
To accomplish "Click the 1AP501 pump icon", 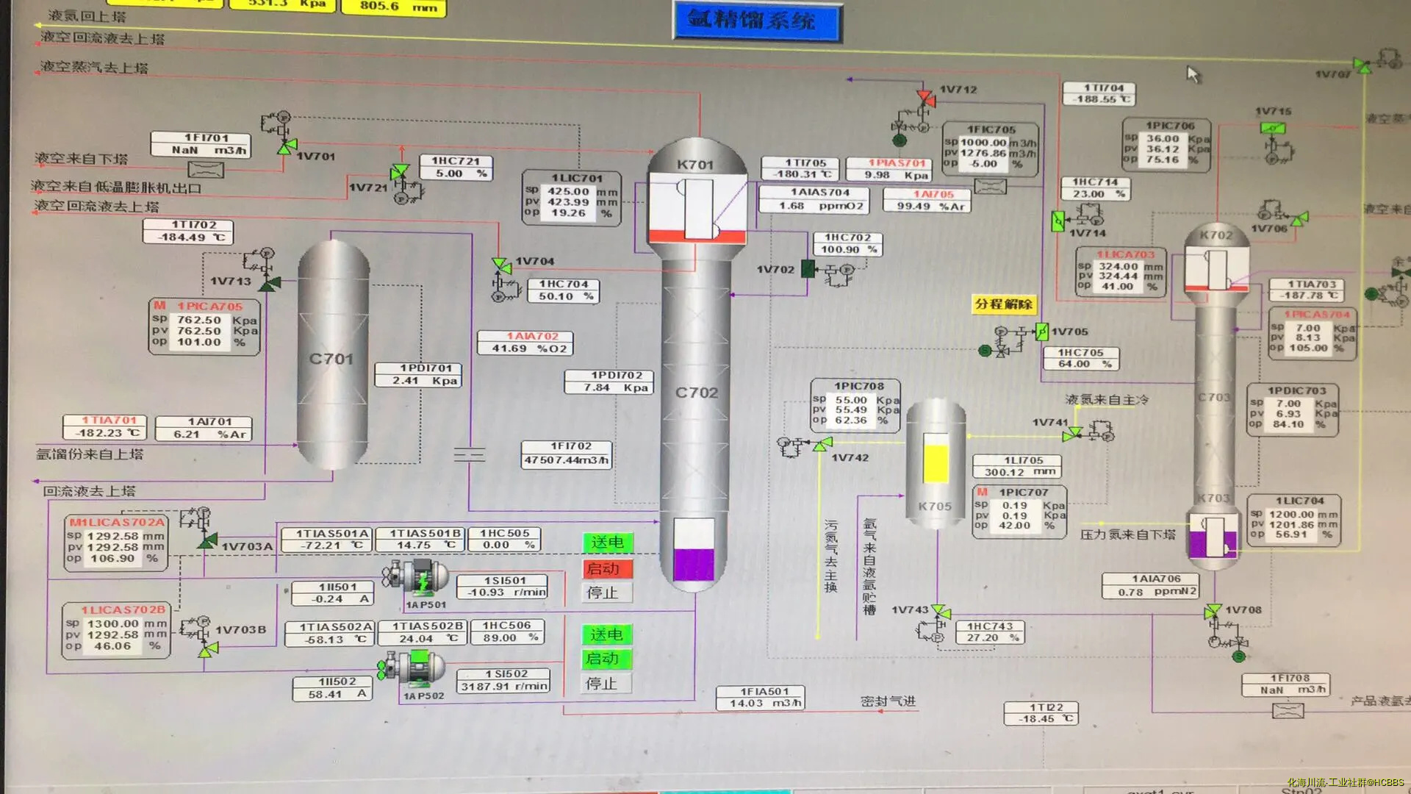I will pyautogui.click(x=416, y=579).
